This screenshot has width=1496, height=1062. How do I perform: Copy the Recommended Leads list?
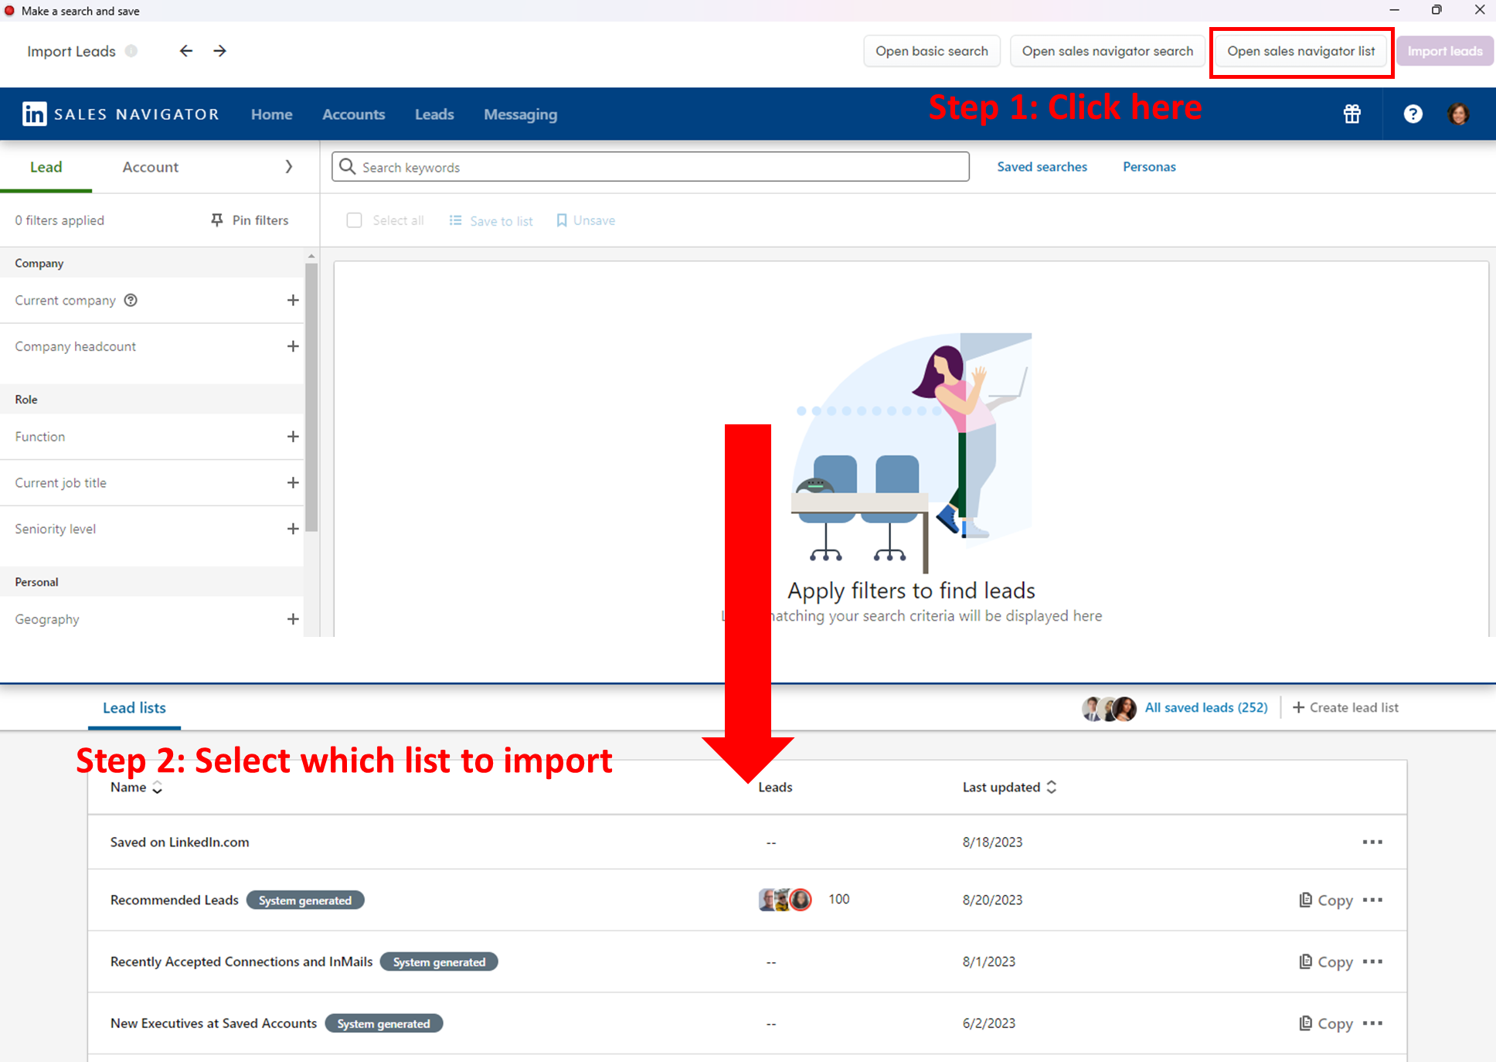pyautogui.click(x=1326, y=900)
